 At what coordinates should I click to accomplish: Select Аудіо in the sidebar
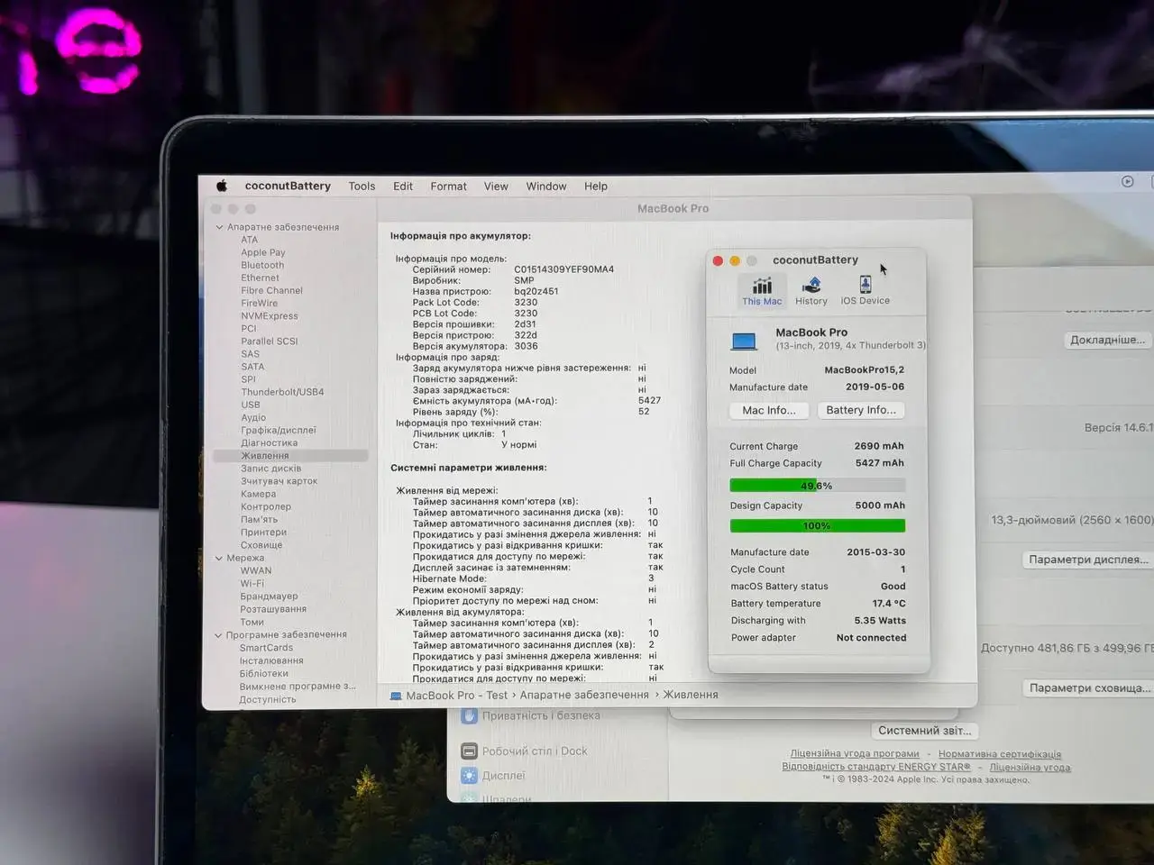[x=253, y=417]
